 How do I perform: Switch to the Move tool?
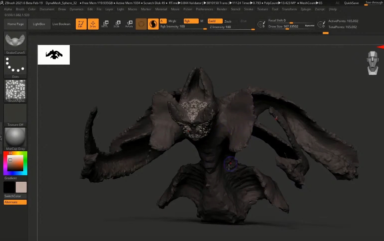coord(105,24)
